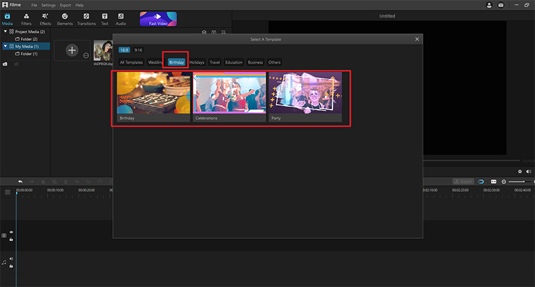Click timeline ruler at 00:00:10:00
The image size is (535, 287).
56,190
